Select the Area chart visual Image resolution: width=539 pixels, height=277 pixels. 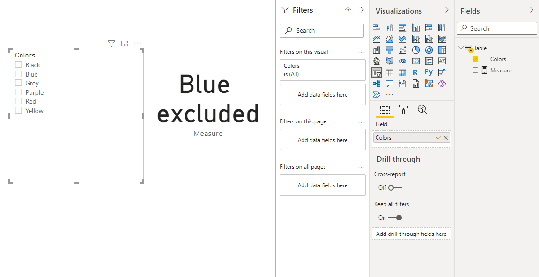390,39
